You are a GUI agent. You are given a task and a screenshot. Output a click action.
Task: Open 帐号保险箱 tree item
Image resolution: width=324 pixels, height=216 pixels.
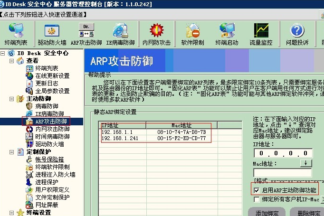click(49, 160)
